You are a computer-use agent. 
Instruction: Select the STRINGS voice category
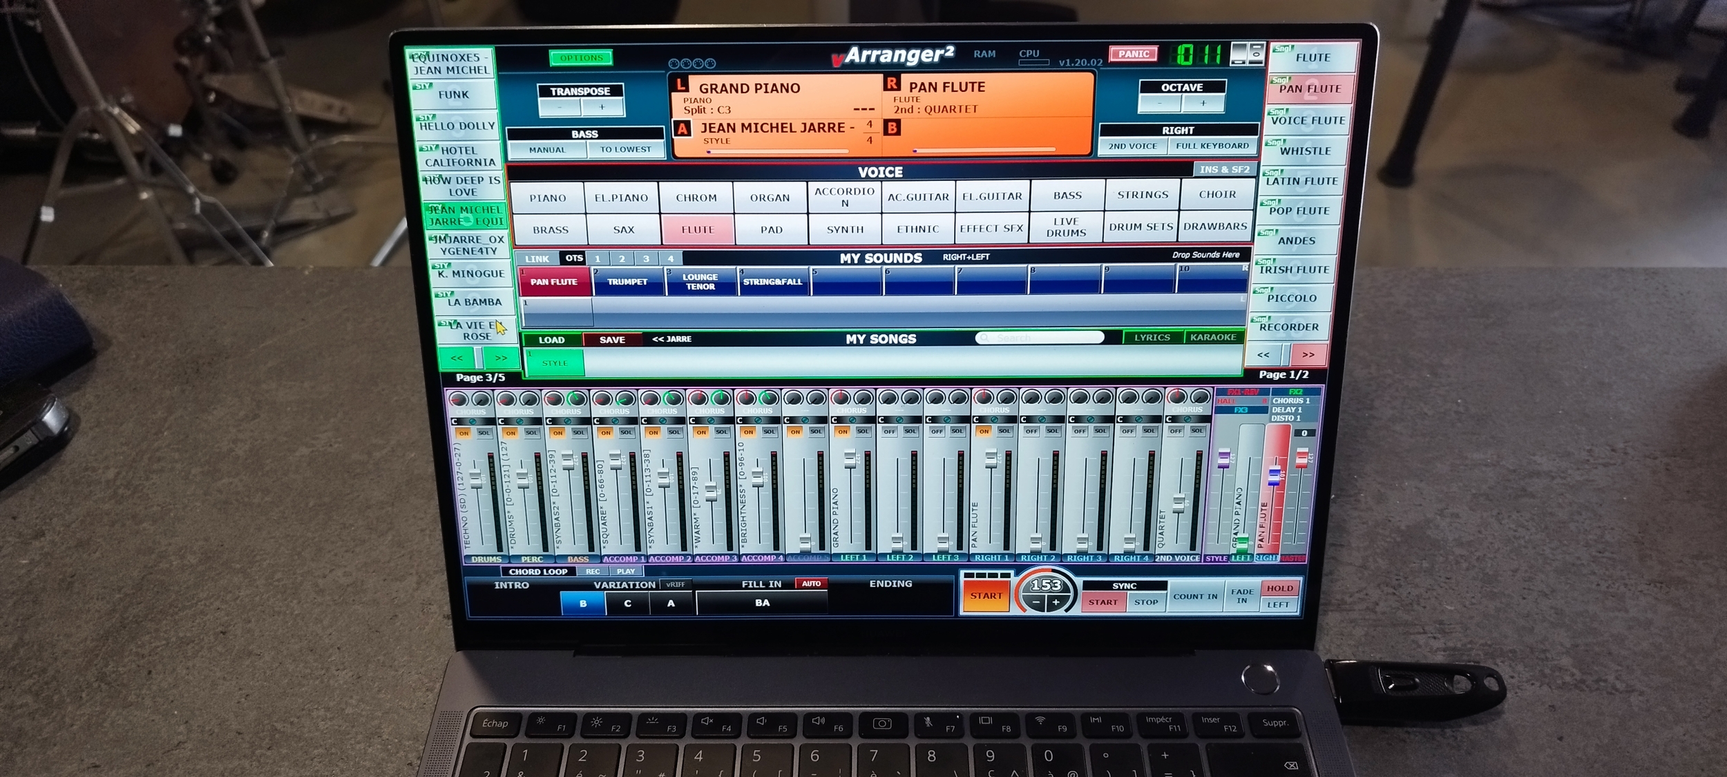1143,195
